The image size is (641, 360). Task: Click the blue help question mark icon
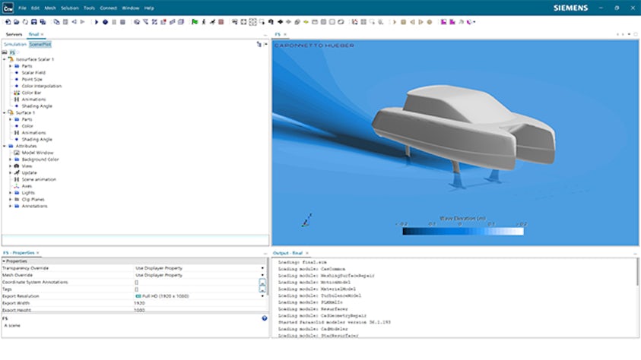[265, 318]
